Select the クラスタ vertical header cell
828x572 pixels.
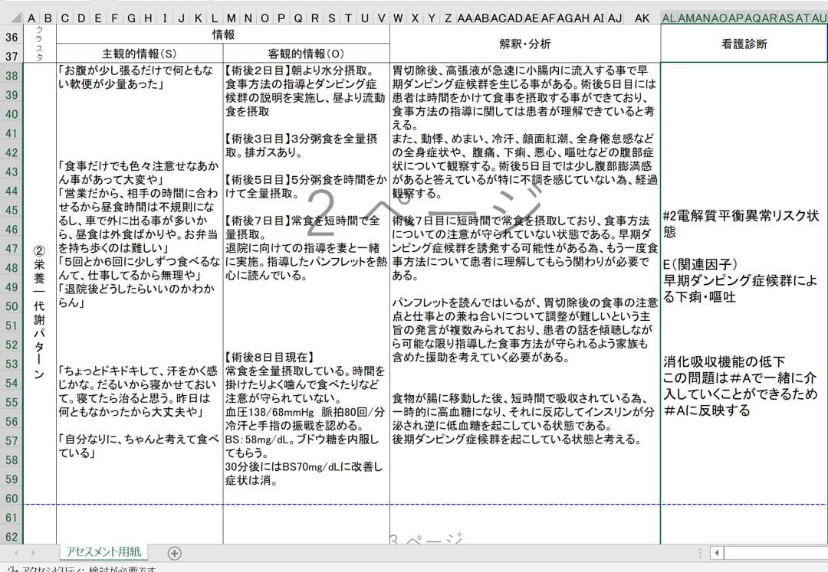(40, 44)
